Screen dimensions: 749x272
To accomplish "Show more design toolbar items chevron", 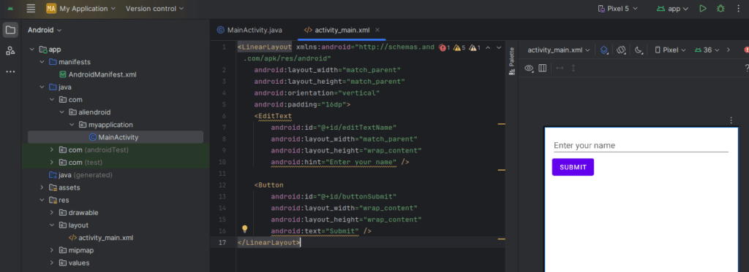I will click(729, 50).
